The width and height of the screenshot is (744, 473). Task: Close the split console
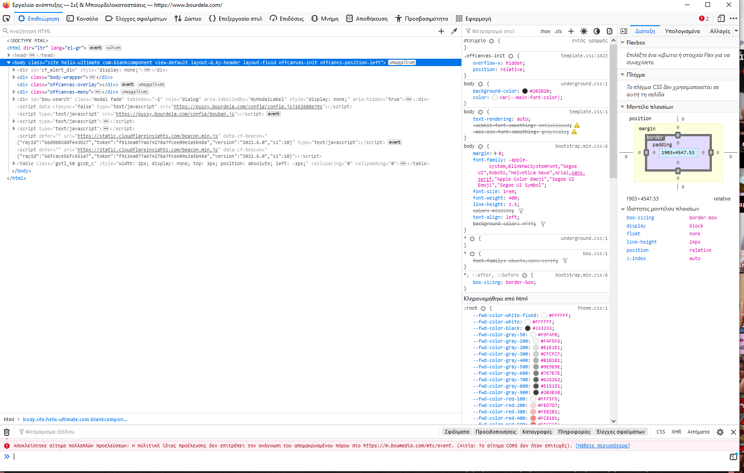tap(733, 432)
